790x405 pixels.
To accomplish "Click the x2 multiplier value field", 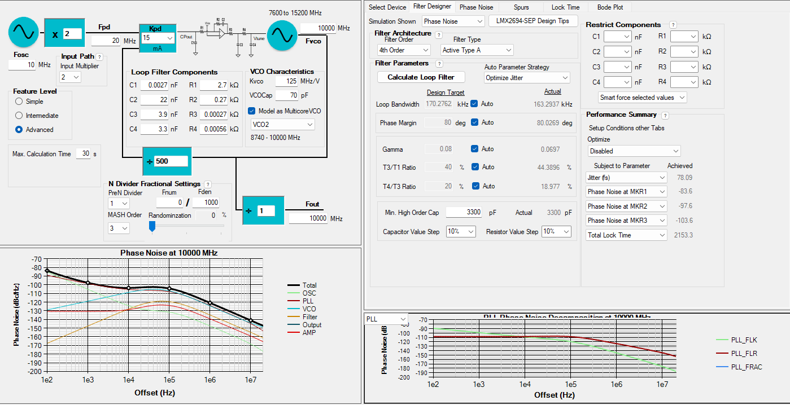I will point(73,34).
